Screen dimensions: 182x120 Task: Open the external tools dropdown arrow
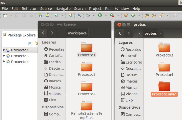(x=118, y=15)
